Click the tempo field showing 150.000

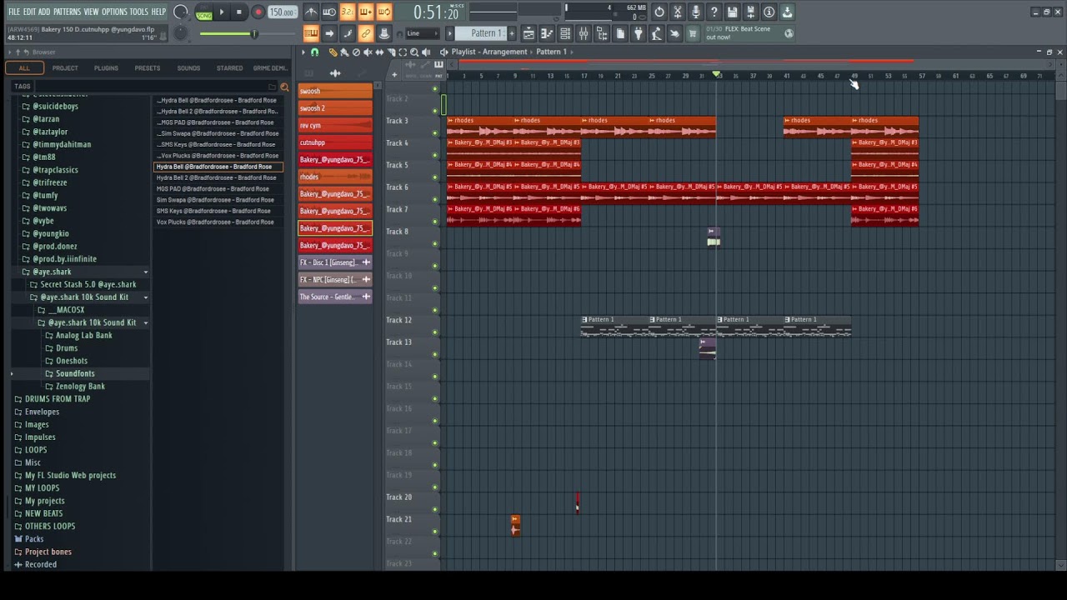pos(282,12)
